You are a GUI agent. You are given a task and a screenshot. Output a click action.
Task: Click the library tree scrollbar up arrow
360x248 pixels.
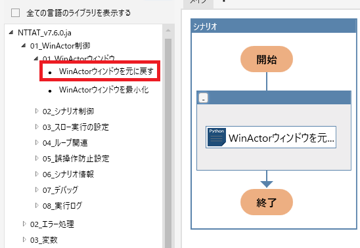pyautogui.click(x=168, y=30)
